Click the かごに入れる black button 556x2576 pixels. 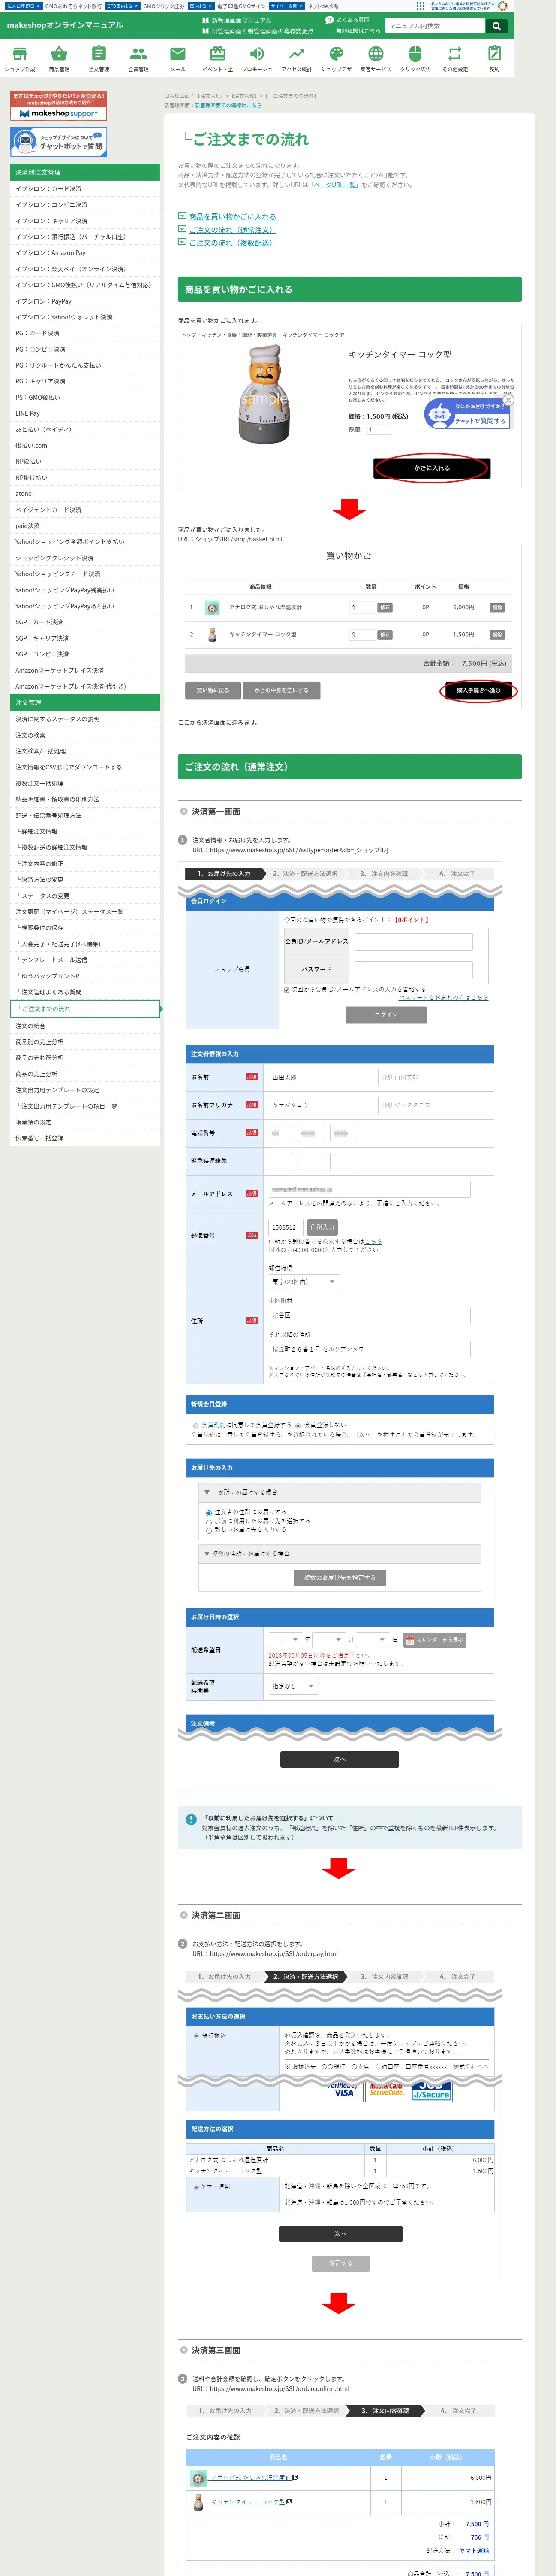(431, 468)
